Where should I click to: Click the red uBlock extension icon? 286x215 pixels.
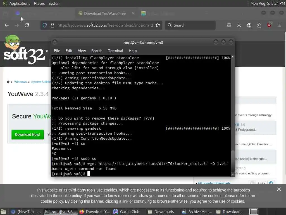tap(269, 25)
